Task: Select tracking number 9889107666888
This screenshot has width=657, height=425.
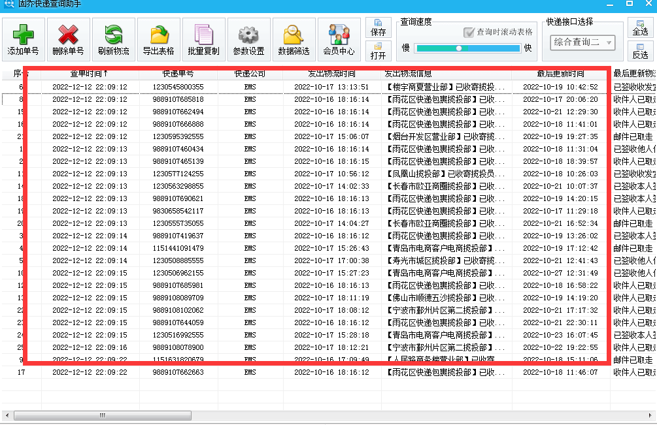Action: click(x=178, y=124)
